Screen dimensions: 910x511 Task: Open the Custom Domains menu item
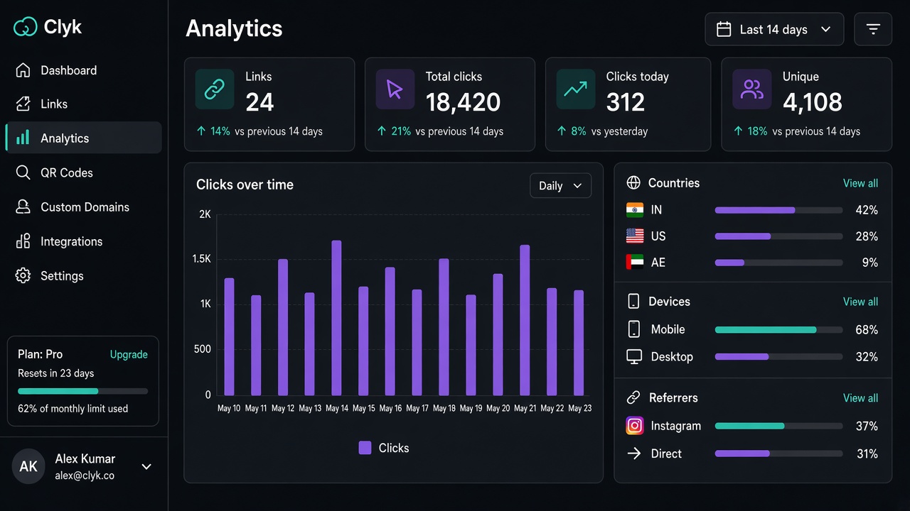click(x=83, y=207)
